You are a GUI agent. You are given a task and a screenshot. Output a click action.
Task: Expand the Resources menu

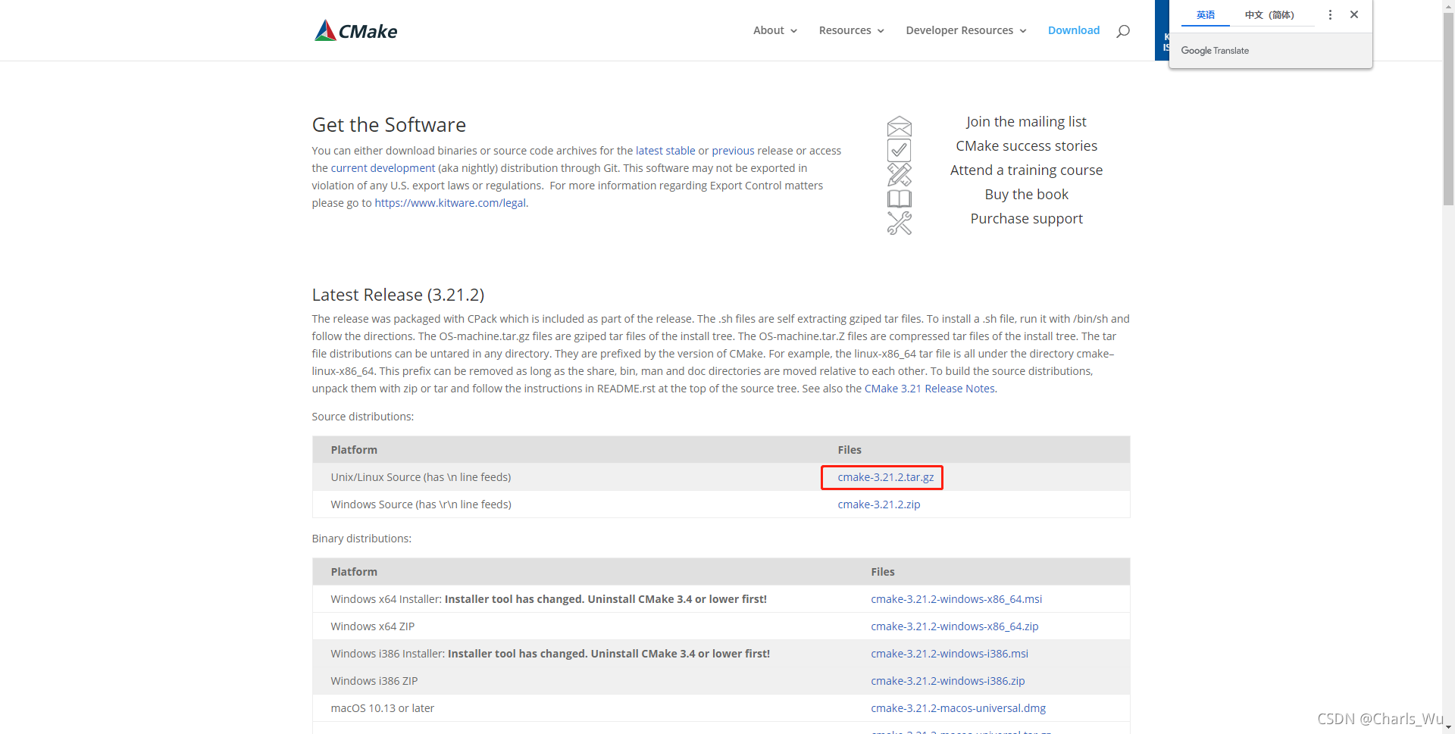click(x=852, y=30)
